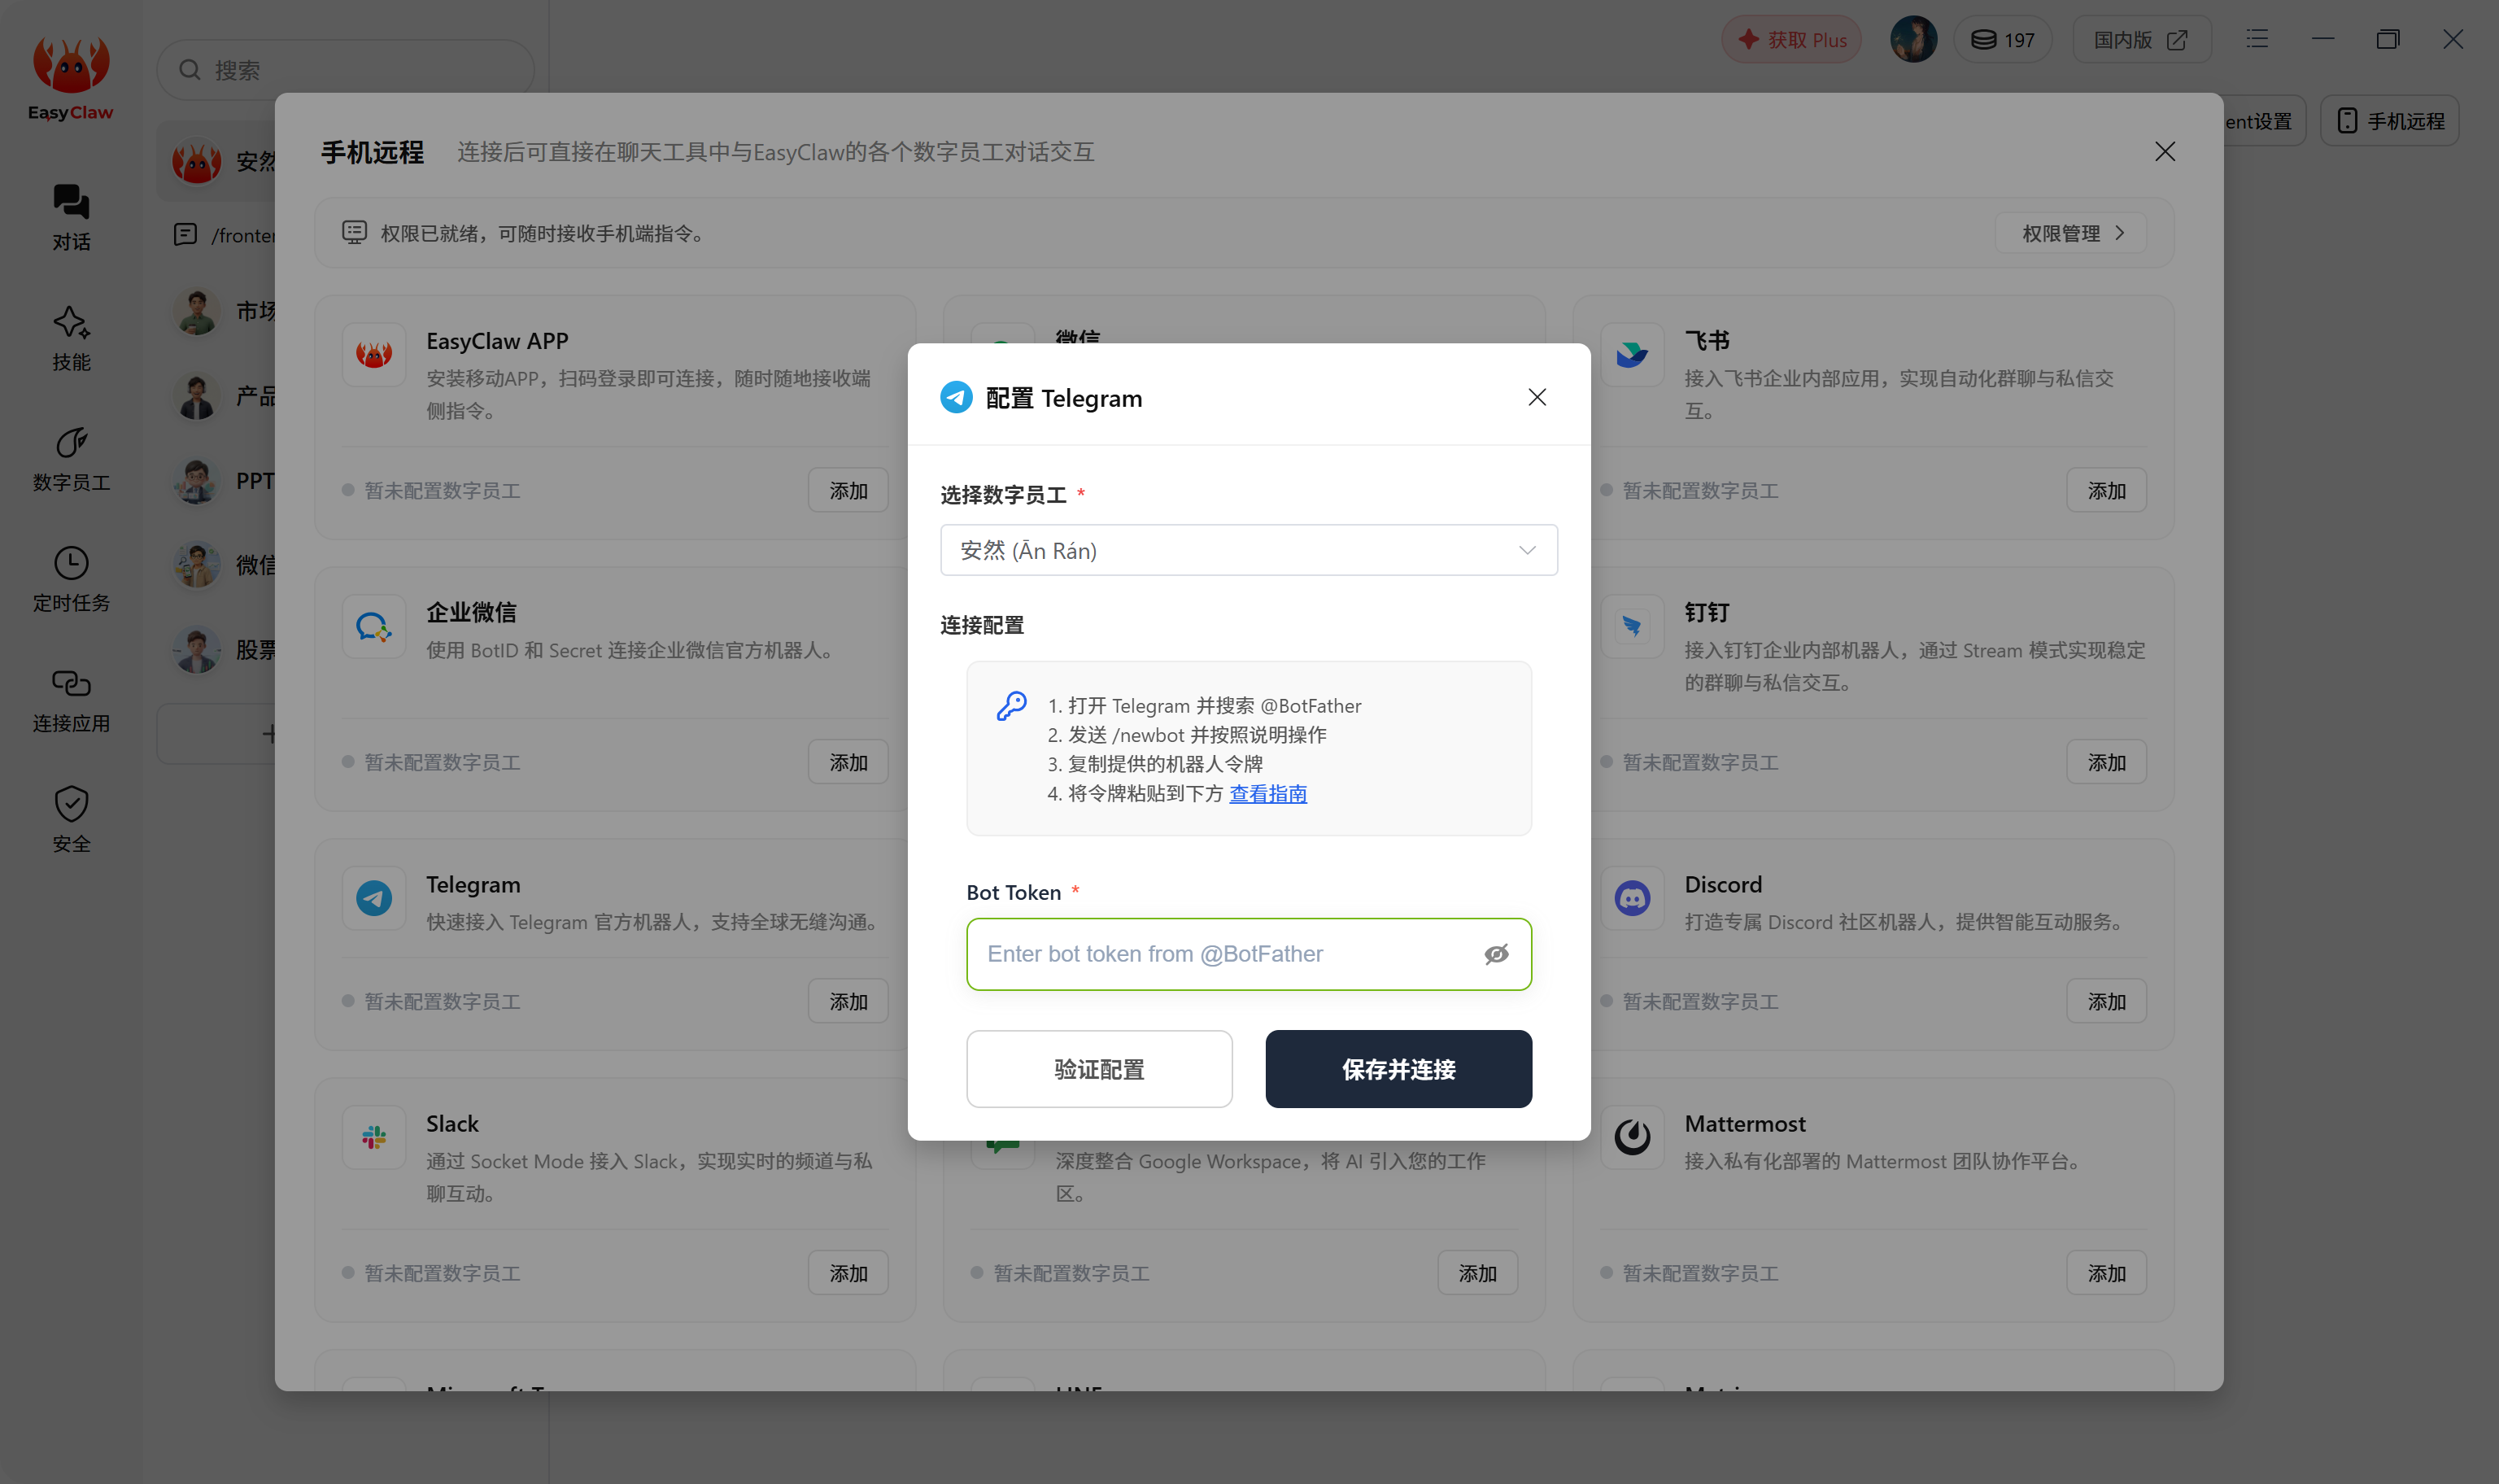Click the 查看指南 link

1267,793
